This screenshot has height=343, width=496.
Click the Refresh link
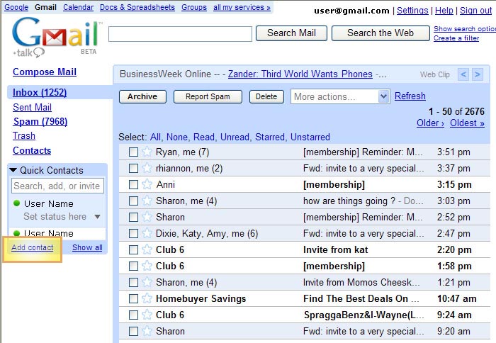coord(410,96)
